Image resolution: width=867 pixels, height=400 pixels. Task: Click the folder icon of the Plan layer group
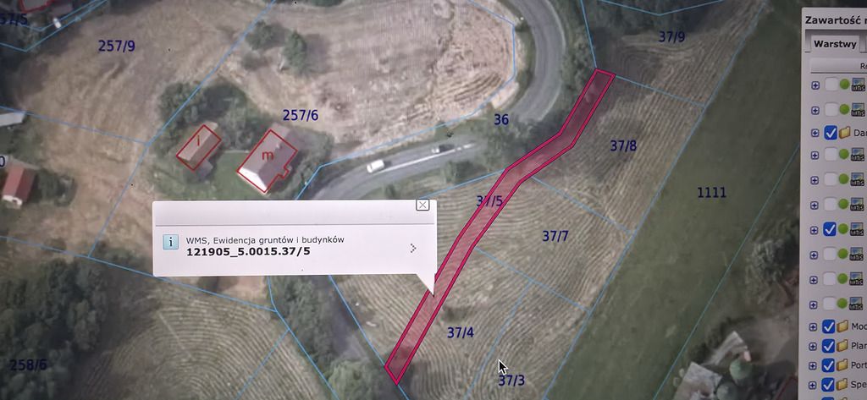click(x=843, y=346)
